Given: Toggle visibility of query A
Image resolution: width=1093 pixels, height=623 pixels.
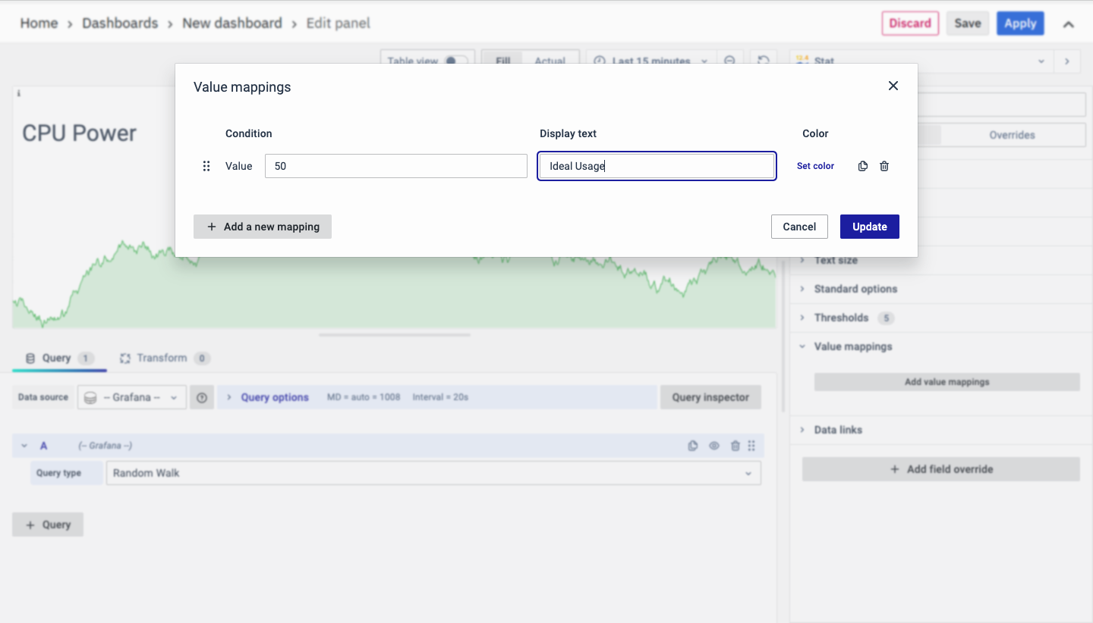Looking at the screenshot, I should (x=714, y=446).
